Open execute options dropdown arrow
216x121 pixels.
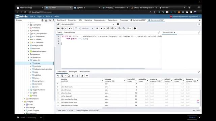coord(105,28)
